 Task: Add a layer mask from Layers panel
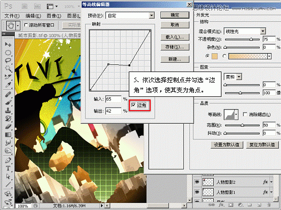point(231,205)
